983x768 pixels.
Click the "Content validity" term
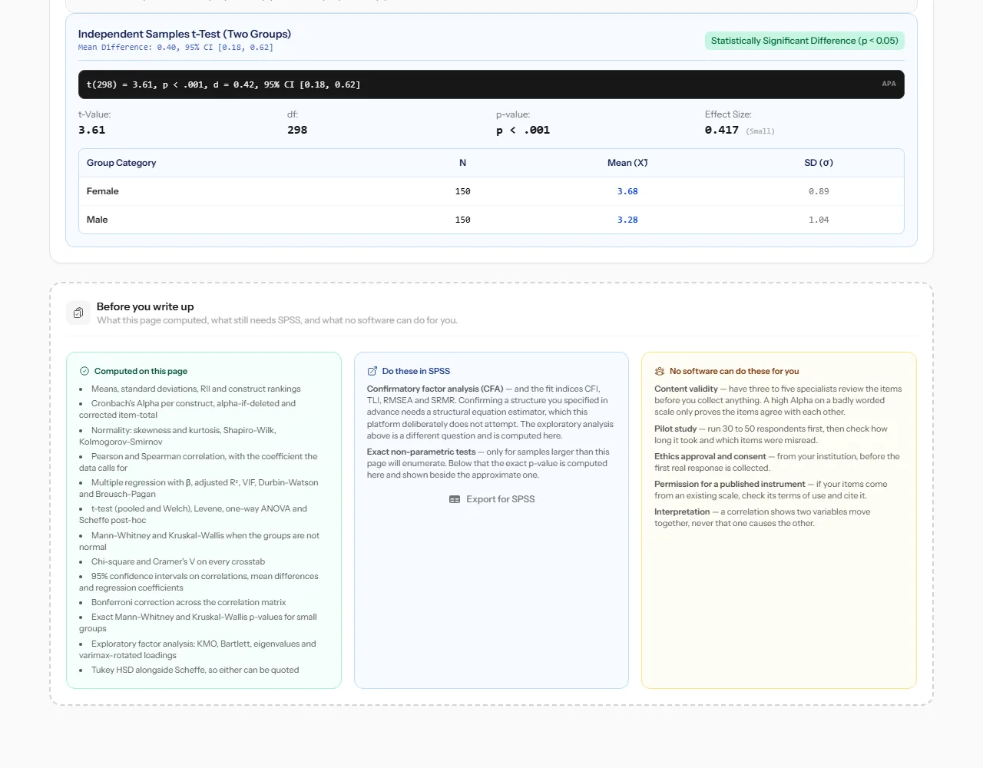[x=686, y=389]
